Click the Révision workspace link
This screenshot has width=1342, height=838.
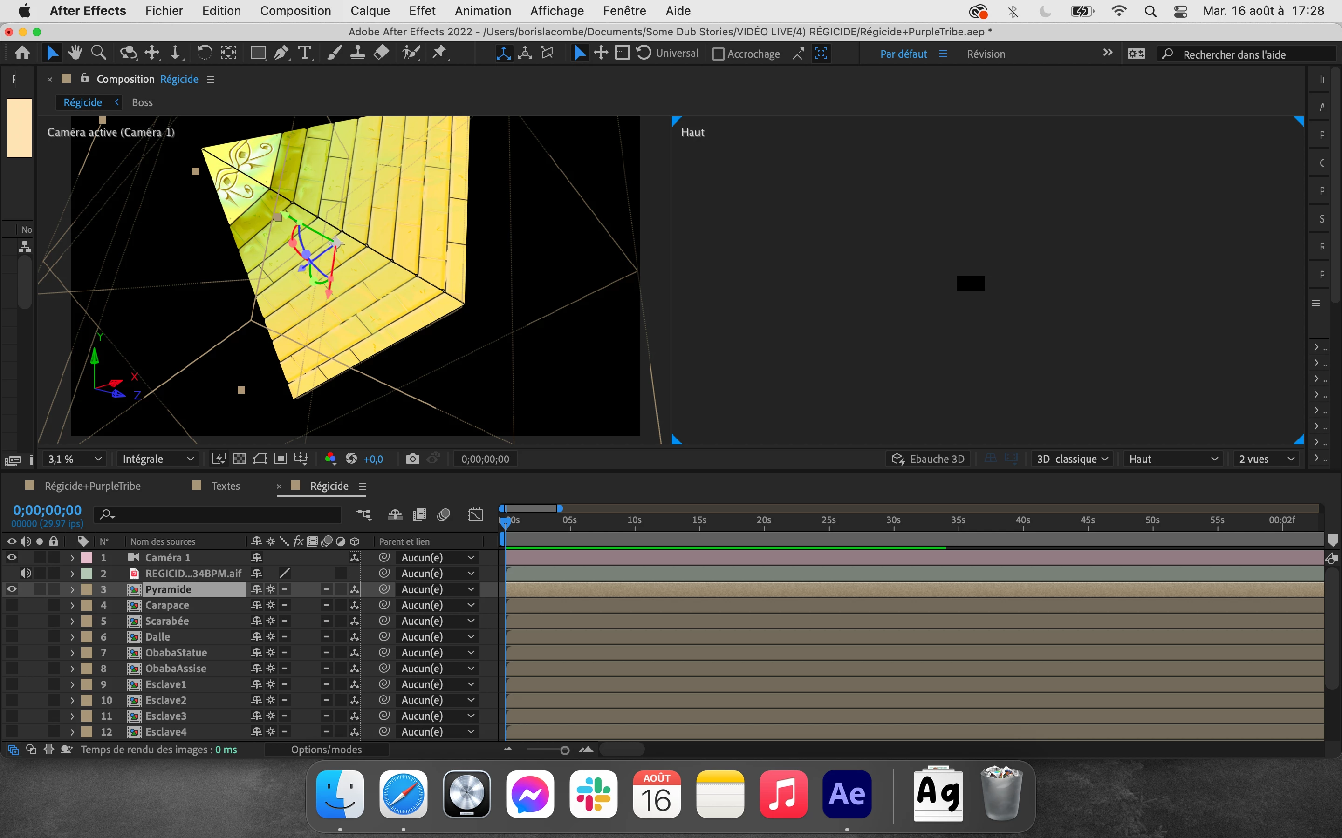986,54
